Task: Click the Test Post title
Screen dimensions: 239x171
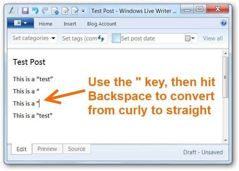Action: (x=29, y=62)
